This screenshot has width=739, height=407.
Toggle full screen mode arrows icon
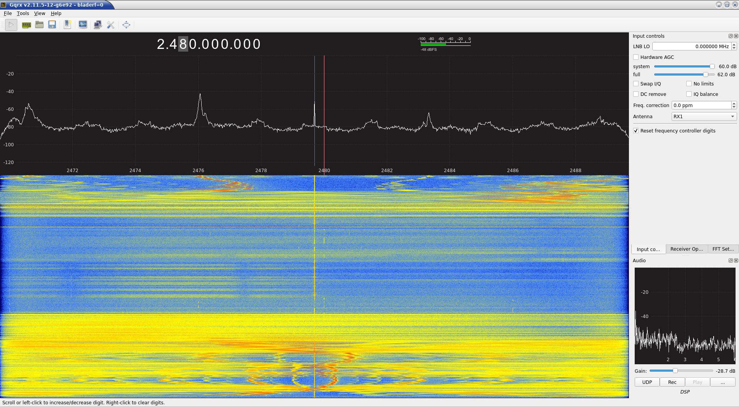(x=126, y=25)
